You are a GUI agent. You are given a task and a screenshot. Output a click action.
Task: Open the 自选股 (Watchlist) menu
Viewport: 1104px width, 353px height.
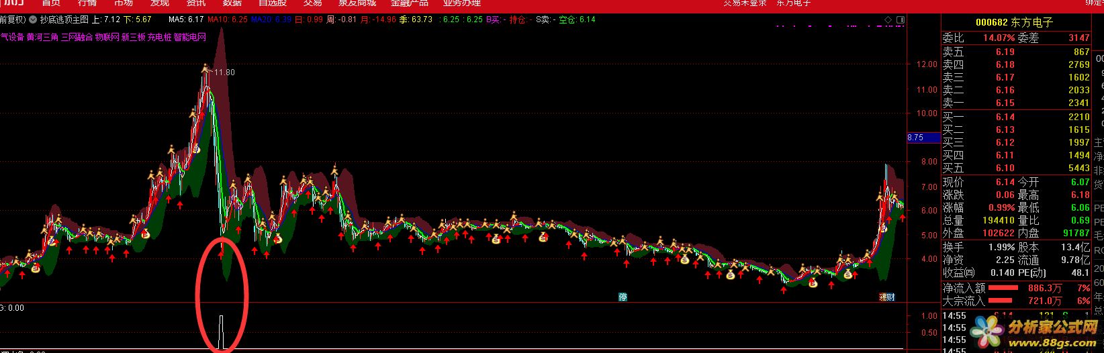[x=273, y=3]
